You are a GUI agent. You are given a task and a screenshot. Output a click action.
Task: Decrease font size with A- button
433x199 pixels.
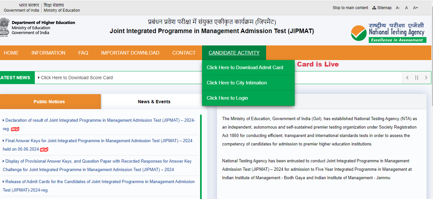click(x=398, y=8)
